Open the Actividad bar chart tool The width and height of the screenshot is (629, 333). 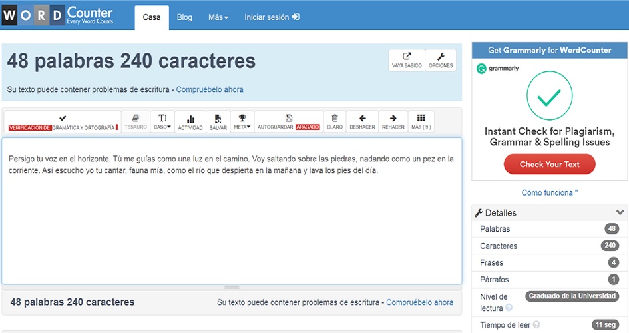[190, 121]
